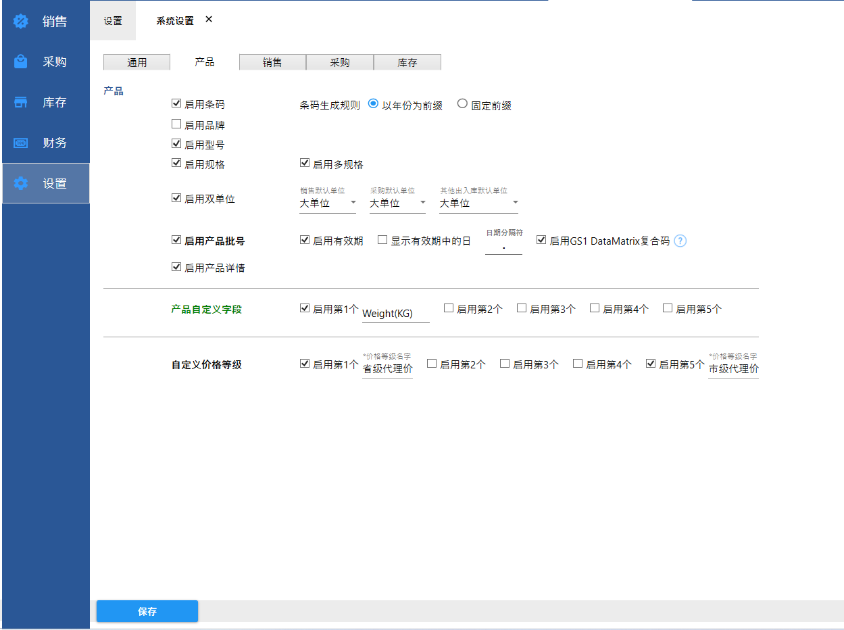Open Purchasing (采购) shopping bag icon
The width and height of the screenshot is (844, 630).
21,62
